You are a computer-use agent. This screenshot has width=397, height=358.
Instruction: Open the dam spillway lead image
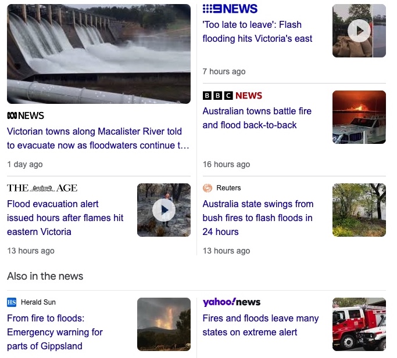pos(99,54)
